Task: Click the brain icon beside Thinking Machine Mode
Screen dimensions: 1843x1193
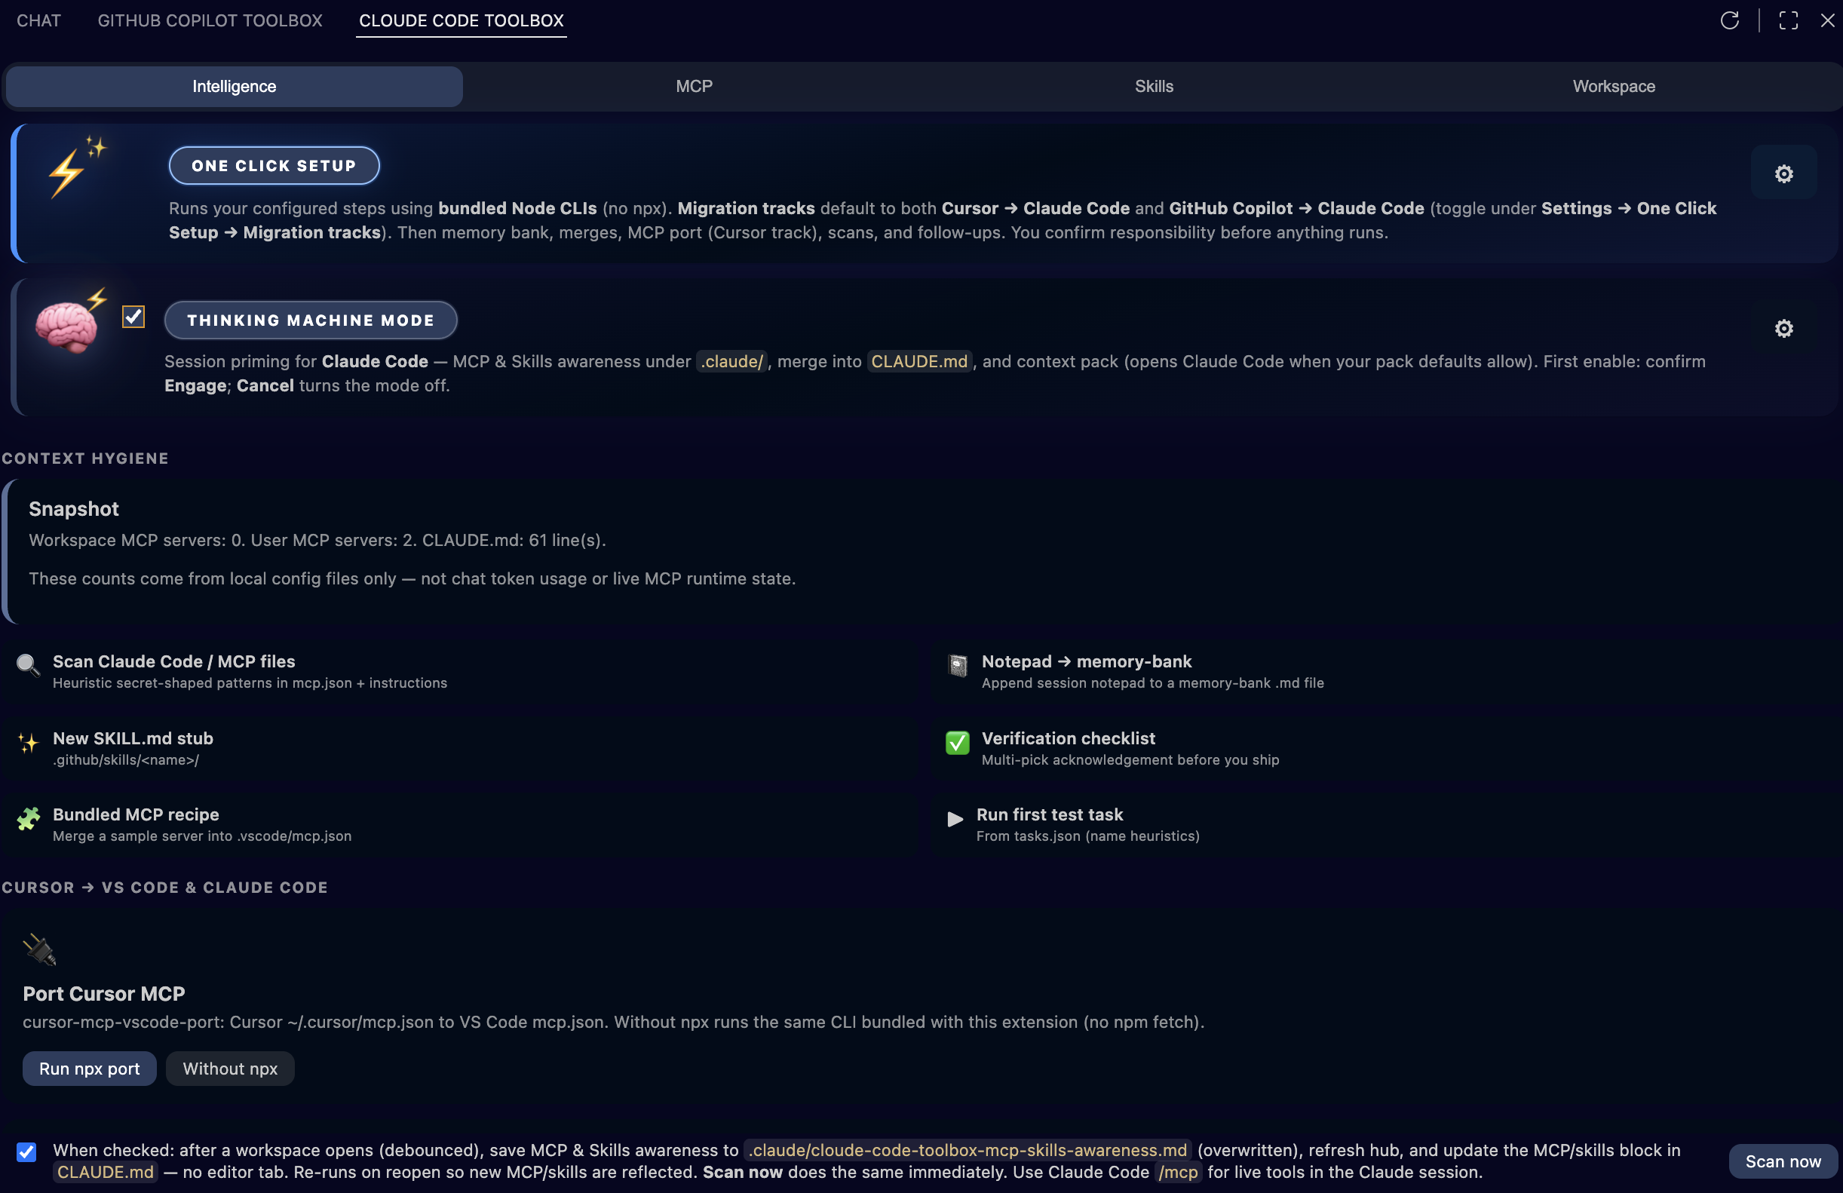Action: coord(66,325)
